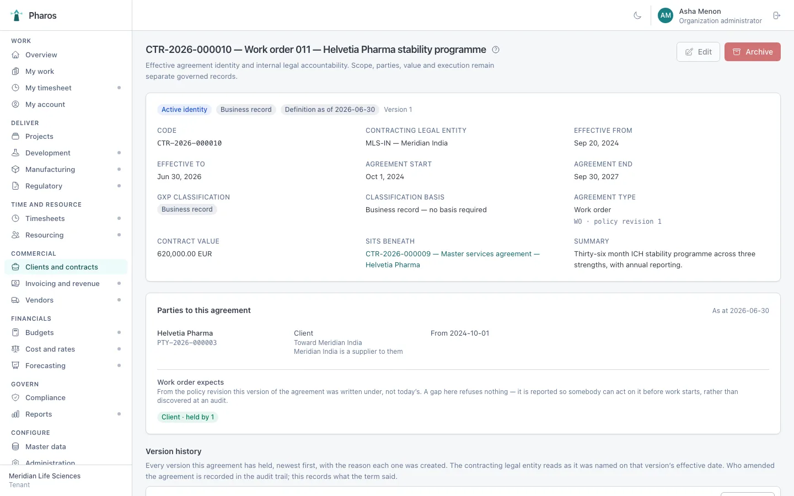The image size is (794, 496).
Task: Click the Master data database icon
Action: point(15,447)
